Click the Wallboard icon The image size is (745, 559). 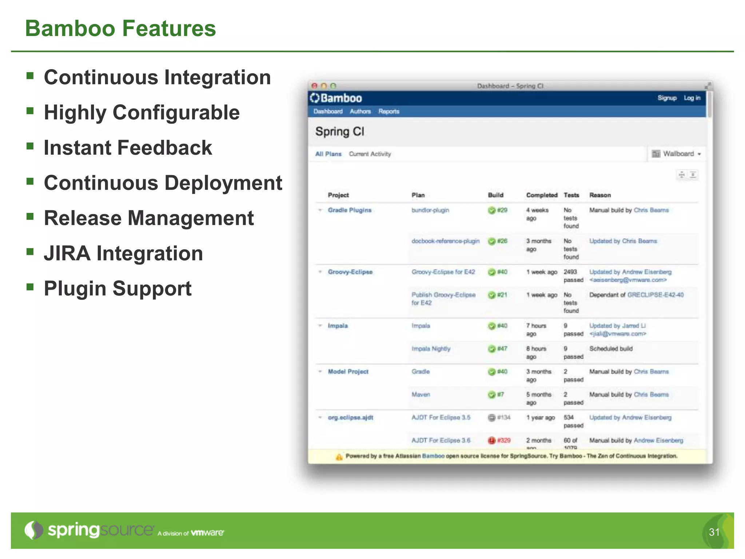coord(656,154)
